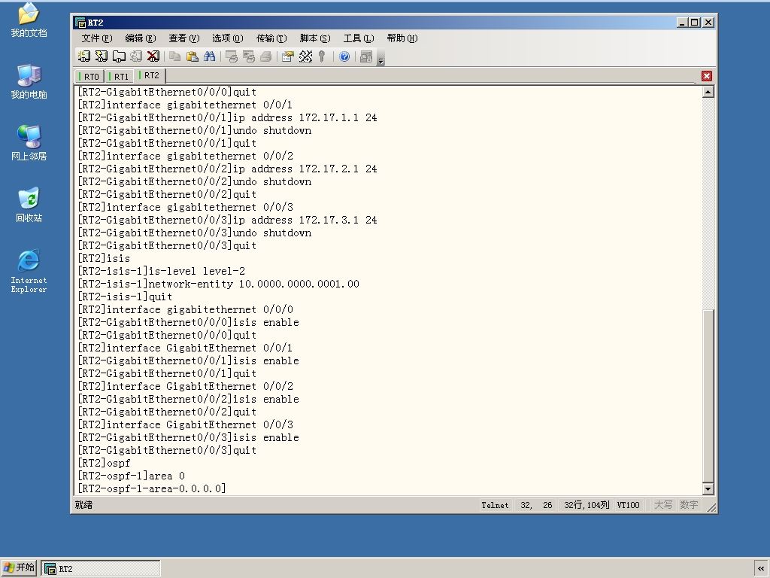Select Internet Explorer desktop icon
This screenshot has width=770, height=578.
pyautogui.click(x=29, y=271)
